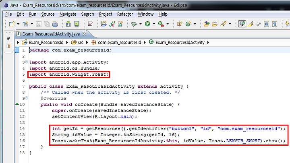
Task: Click the Run External Tools icon
Action: [x=161, y=24]
